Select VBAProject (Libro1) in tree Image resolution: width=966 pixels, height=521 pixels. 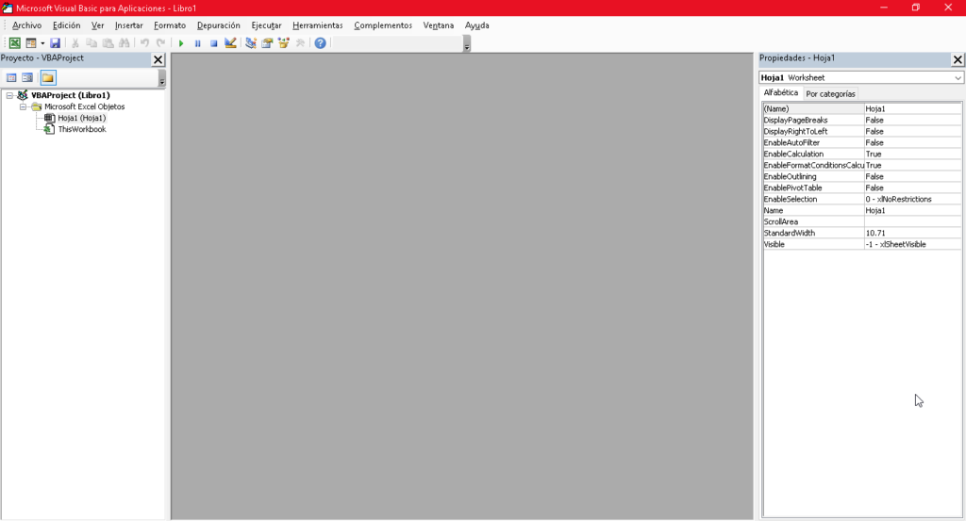point(70,95)
